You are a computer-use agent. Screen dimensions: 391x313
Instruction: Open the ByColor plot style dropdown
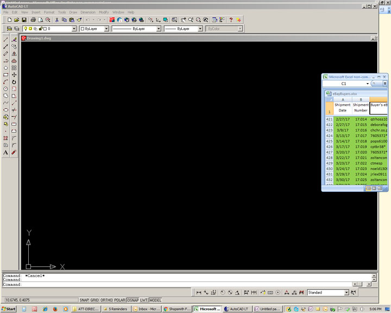(x=240, y=29)
